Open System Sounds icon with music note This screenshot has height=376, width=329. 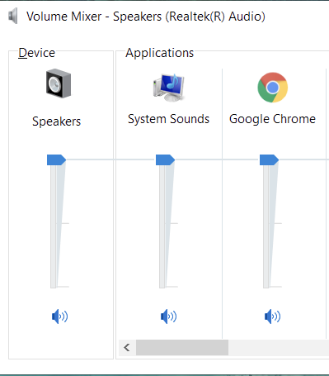coord(168,88)
